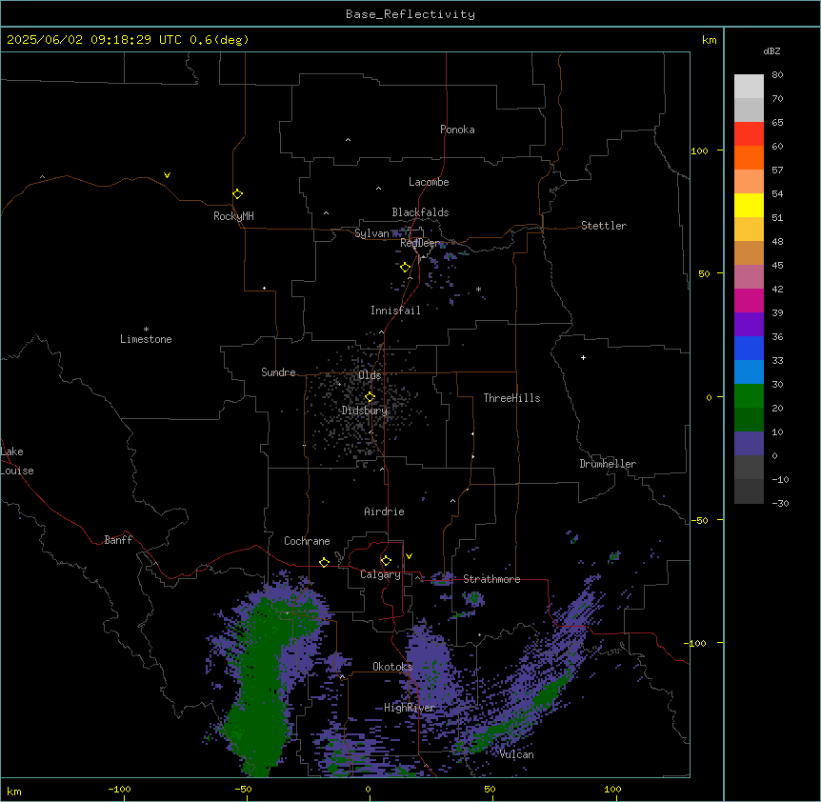The width and height of the screenshot is (821, 802).
Task: Select the slate purple 0-10 dBZ legend swatch
Action: pos(749,444)
